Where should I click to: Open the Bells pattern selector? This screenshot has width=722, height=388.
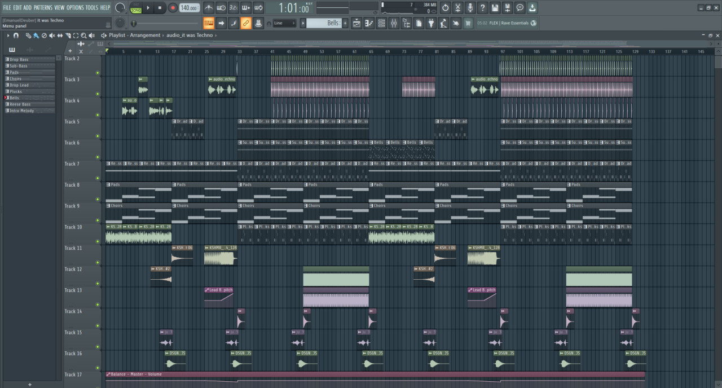[324, 23]
